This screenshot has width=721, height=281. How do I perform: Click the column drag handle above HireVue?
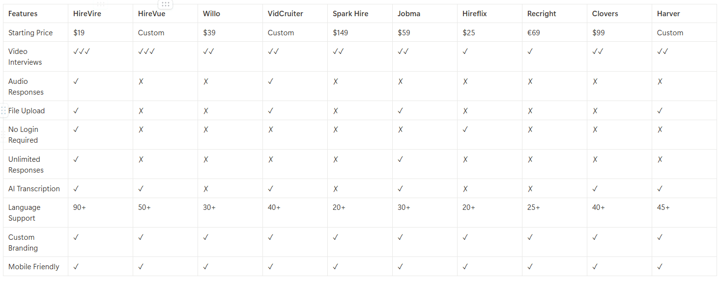point(166,4)
